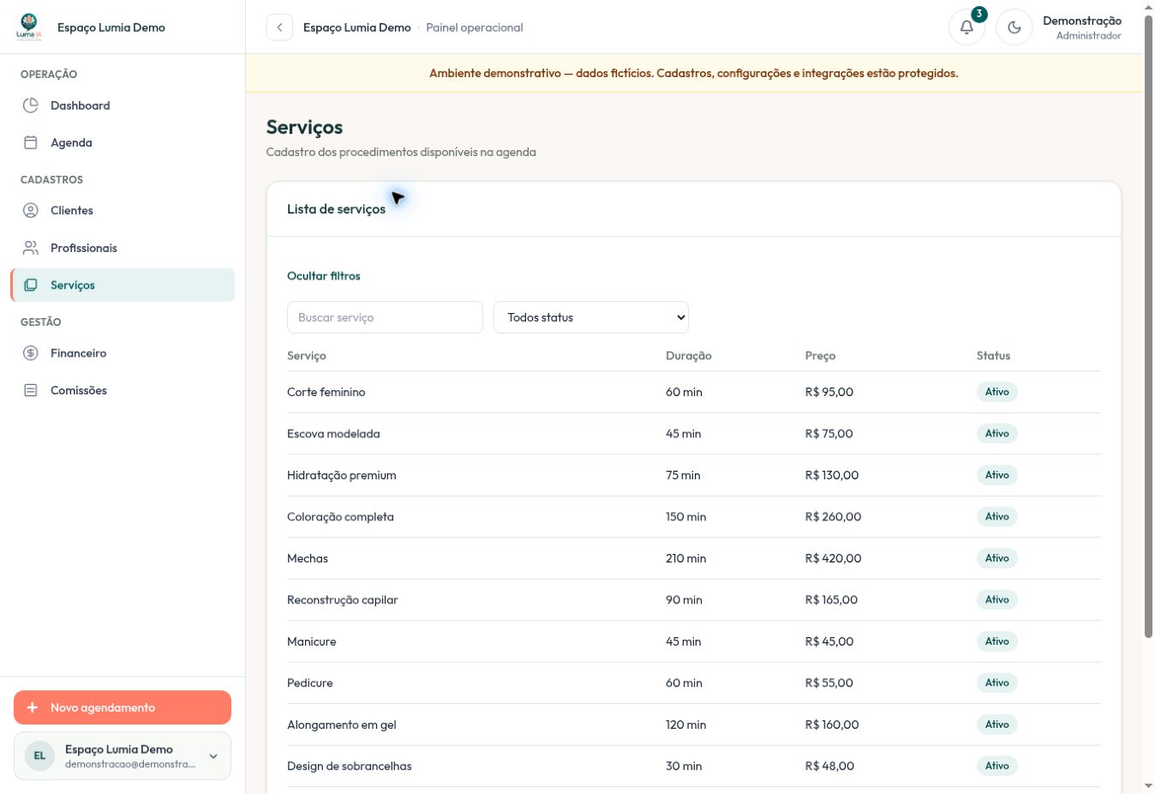Click the Profissionais people icon
1155x794 pixels.
[31, 248]
